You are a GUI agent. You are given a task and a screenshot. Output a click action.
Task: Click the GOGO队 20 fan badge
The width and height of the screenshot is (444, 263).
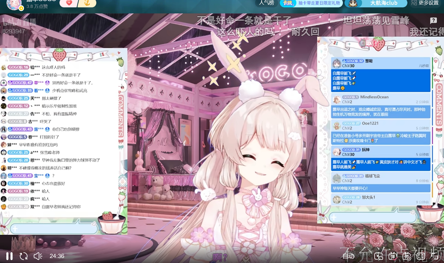(18, 207)
